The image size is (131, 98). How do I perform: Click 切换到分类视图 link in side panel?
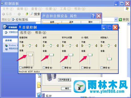coord(13,32)
